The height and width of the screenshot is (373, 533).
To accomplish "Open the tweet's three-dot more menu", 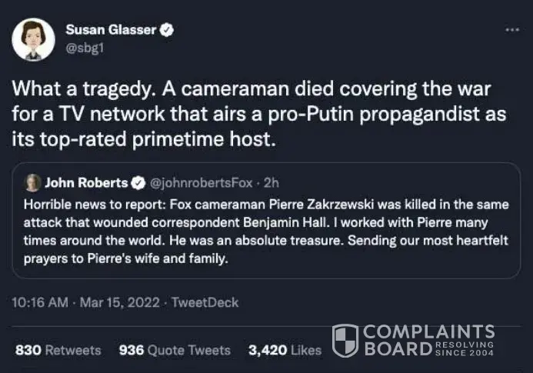I will pos(511,29).
